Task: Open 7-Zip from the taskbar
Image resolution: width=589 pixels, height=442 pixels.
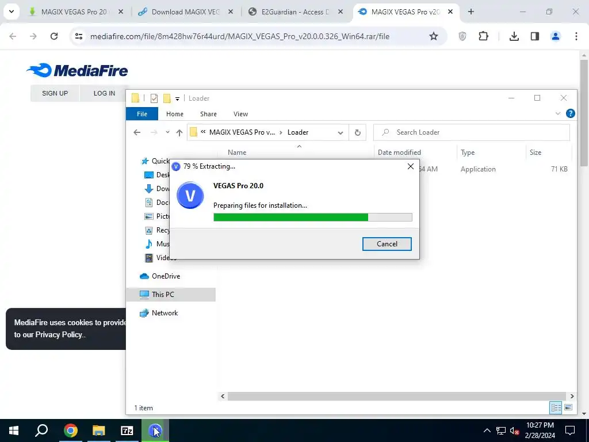Action: [127, 430]
